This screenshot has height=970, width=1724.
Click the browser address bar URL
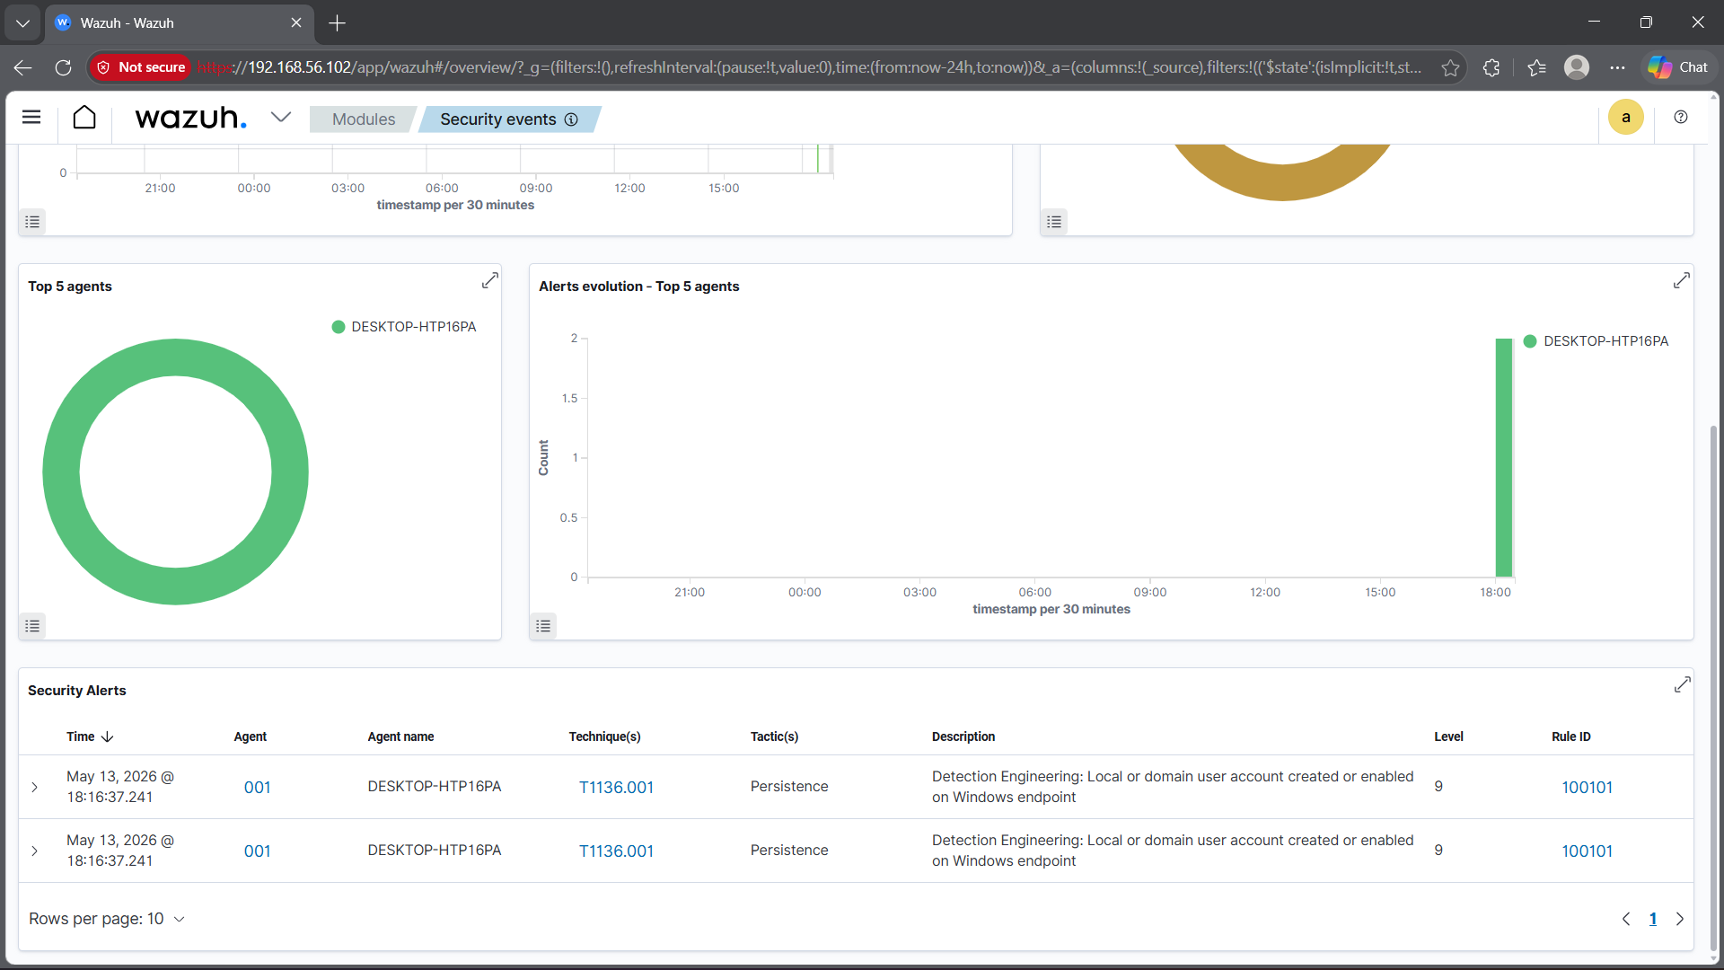[808, 67]
